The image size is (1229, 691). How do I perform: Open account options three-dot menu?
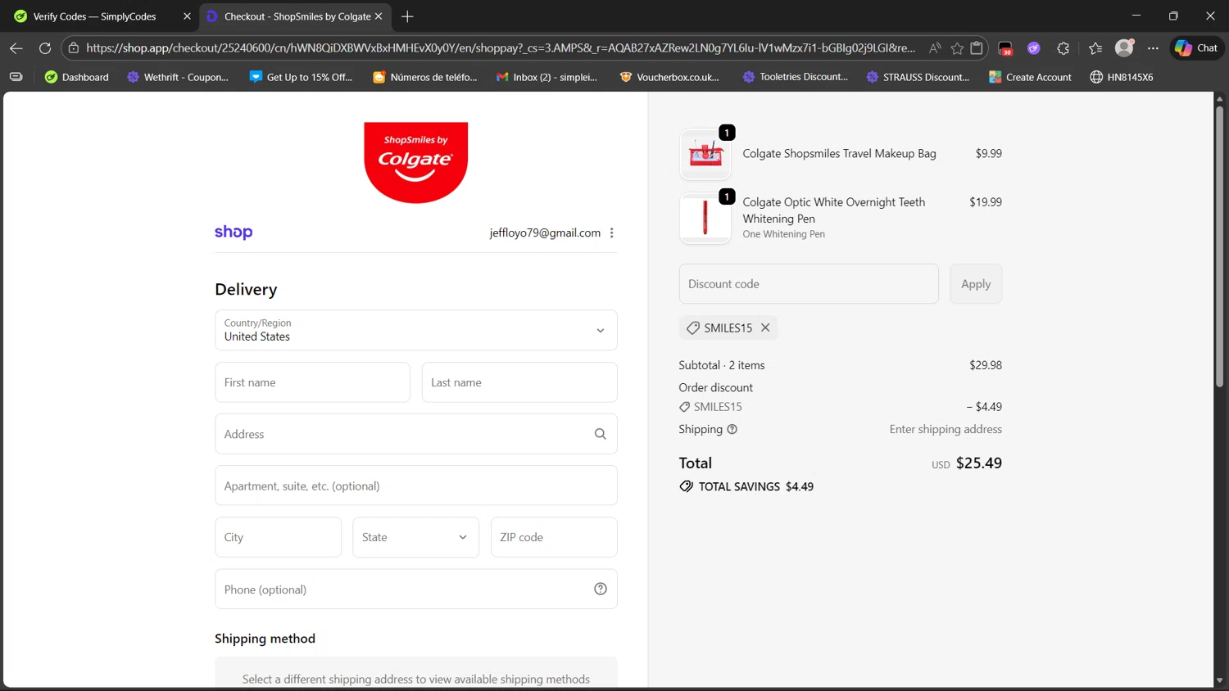612,233
